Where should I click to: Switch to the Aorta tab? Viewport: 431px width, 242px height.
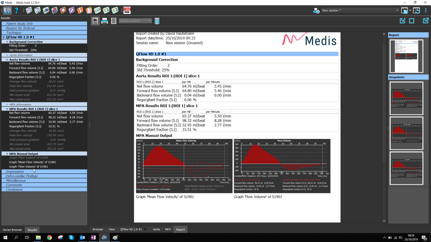pos(156,229)
